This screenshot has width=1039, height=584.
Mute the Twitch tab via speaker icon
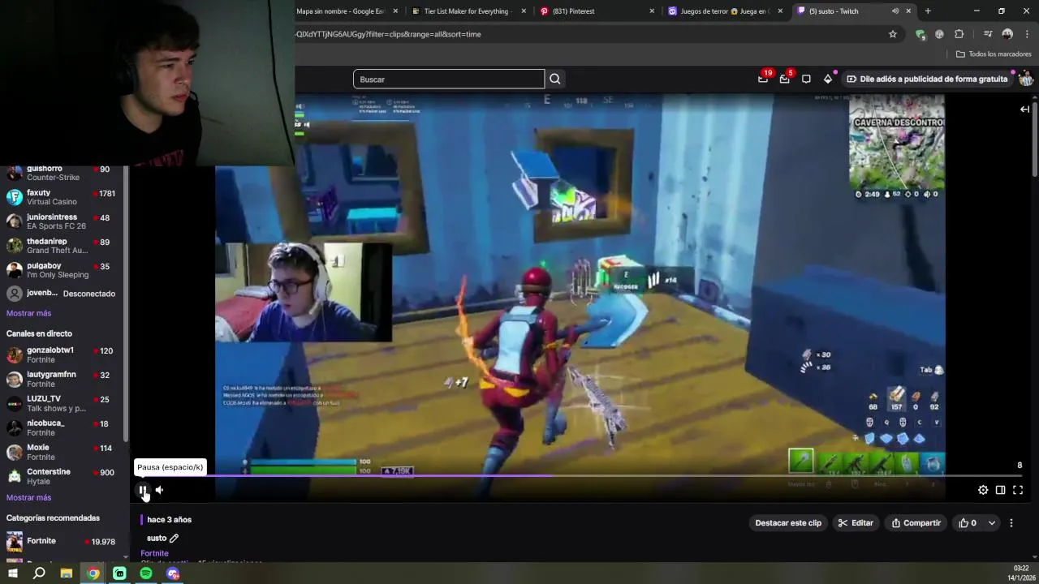(895, 11)
